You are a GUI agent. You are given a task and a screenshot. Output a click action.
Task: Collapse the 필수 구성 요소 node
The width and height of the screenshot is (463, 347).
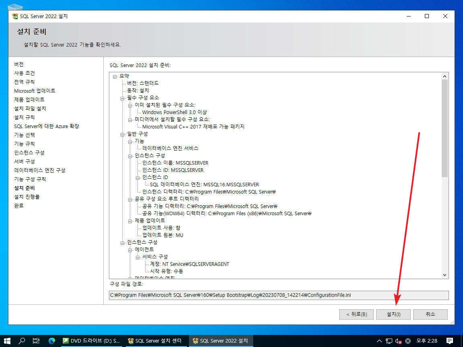pyautogui.click(x=122, y=98)
